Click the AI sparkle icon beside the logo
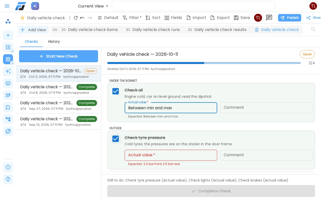This screenshot has width=321, height=200. coord(35,6)
